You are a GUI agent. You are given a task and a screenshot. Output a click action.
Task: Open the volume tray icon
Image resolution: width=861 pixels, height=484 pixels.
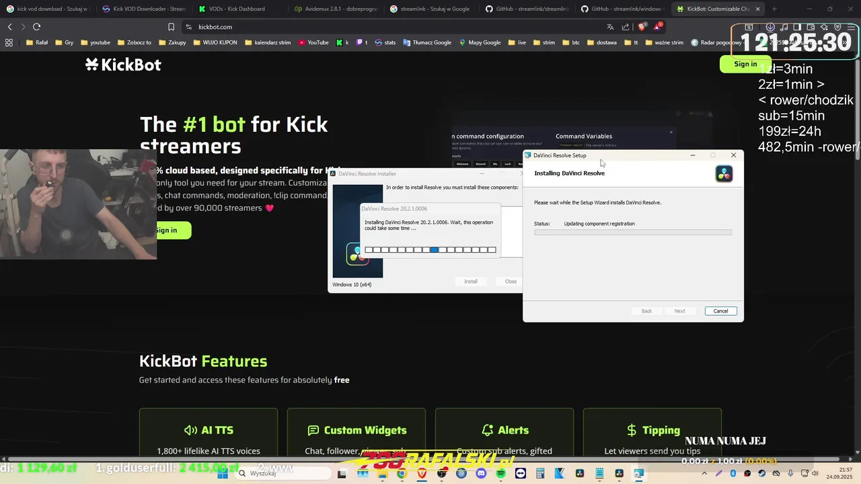(815, 474)
